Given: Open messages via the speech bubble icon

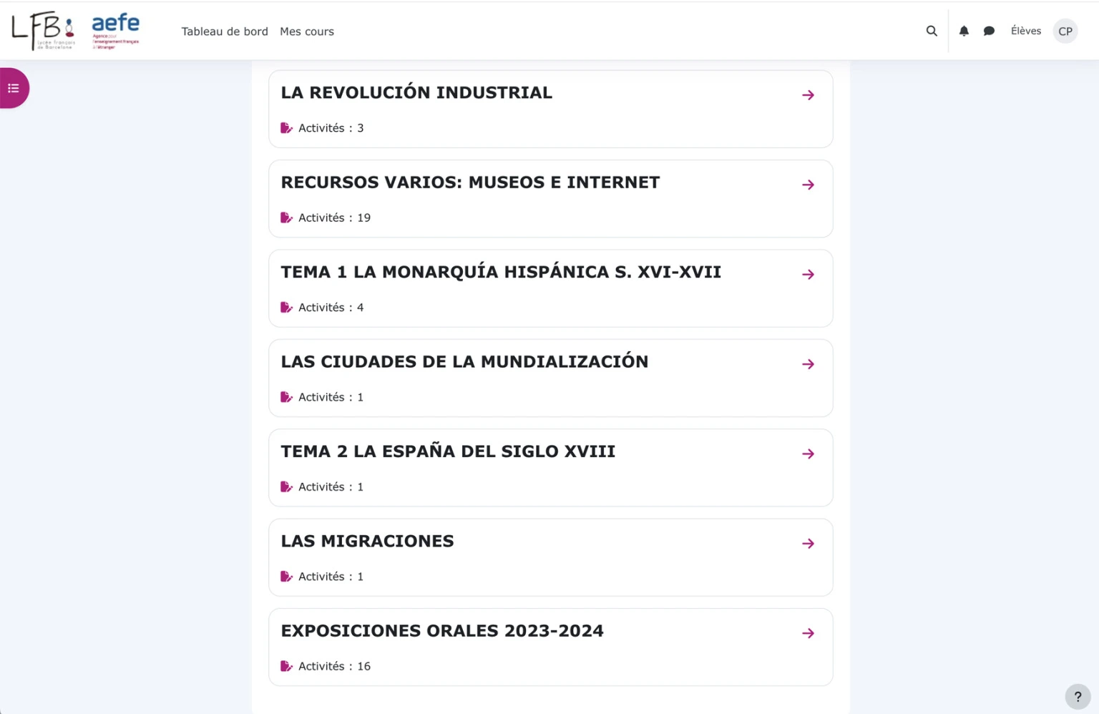Looking at the screenshot, I should [989, 31].
